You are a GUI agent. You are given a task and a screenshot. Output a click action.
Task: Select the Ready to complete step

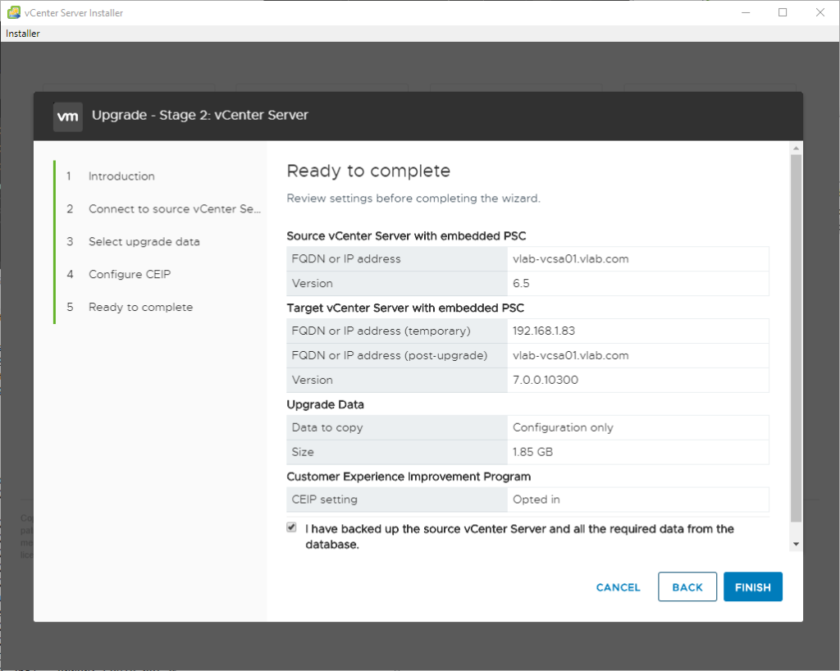[x=140, y=307]
